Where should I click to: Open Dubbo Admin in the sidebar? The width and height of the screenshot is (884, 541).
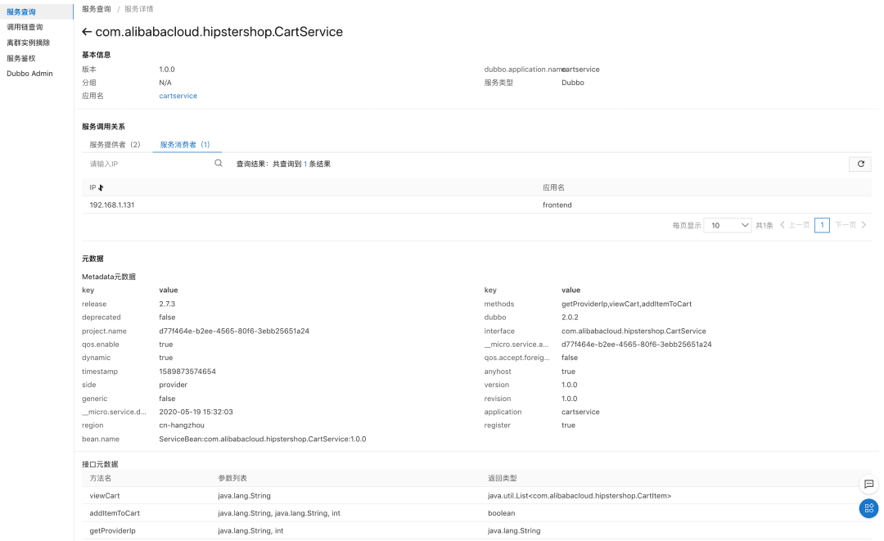pos(29,74)
